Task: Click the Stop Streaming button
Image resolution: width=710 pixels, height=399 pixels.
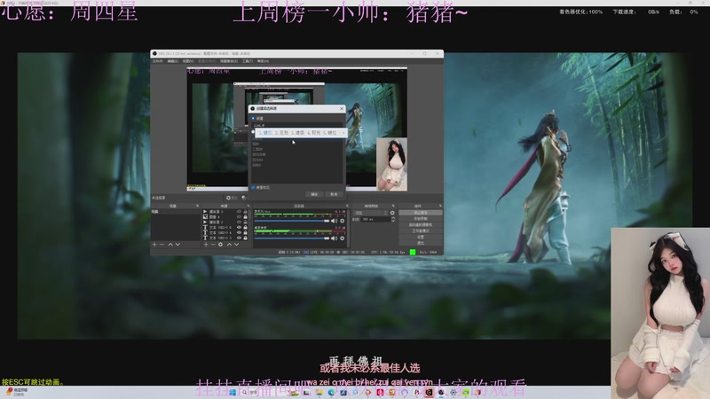Action: coord(421,213)
